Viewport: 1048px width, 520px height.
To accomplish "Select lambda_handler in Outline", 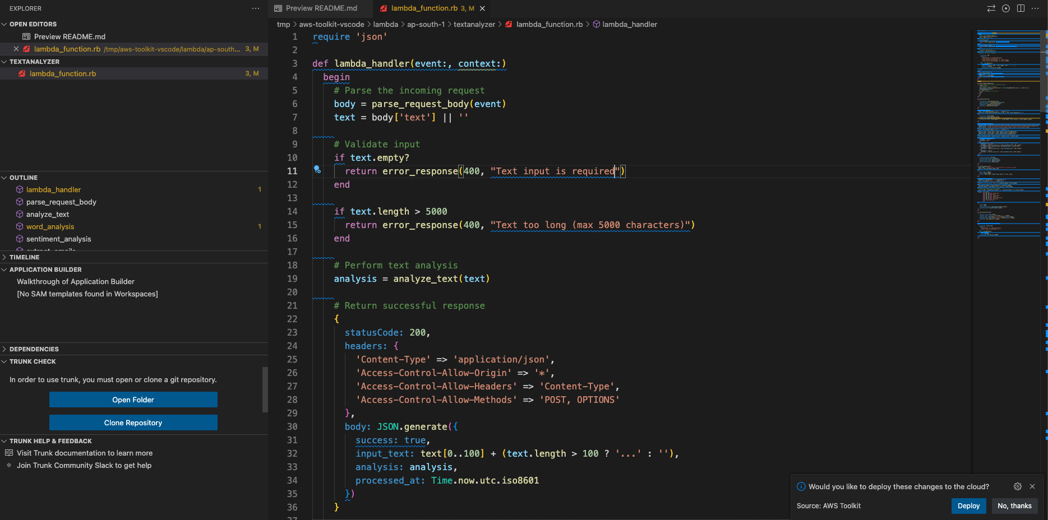I will coord(53,189).
